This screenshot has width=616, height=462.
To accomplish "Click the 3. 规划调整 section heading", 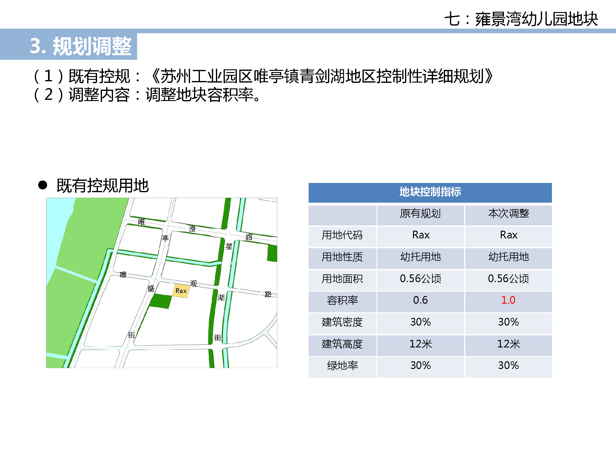I will click(x=81, y=46).
